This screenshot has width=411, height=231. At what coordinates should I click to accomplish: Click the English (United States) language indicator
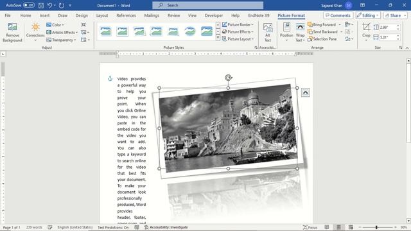[75, 227]
